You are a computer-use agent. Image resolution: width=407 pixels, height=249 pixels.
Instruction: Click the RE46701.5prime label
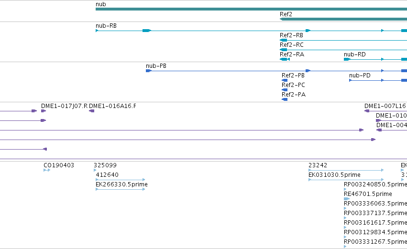click(368, 194)
